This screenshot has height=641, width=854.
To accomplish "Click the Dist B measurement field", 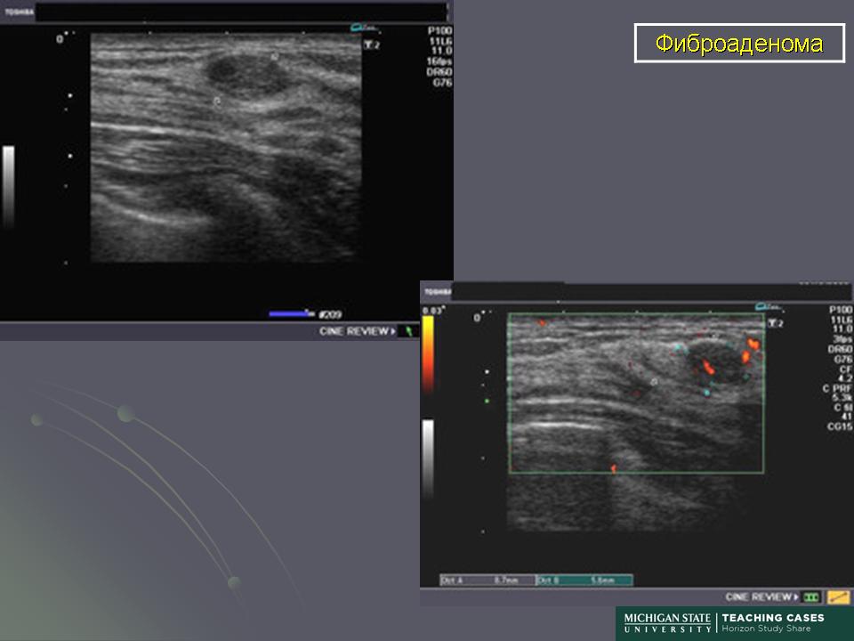I will (x=585, y=580).
